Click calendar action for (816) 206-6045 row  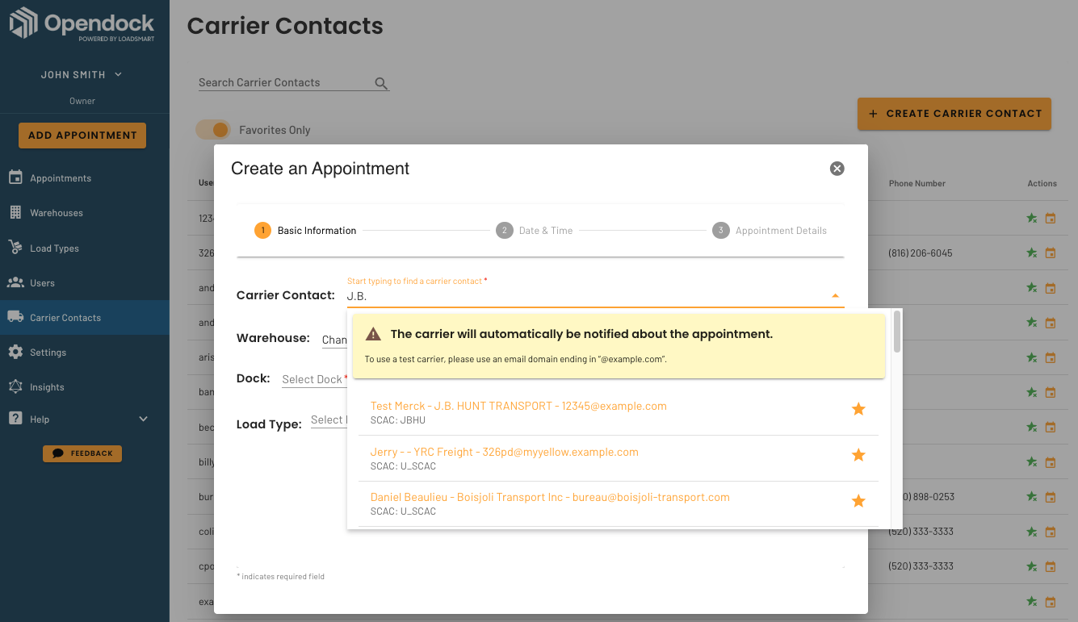coord(1051,253)
